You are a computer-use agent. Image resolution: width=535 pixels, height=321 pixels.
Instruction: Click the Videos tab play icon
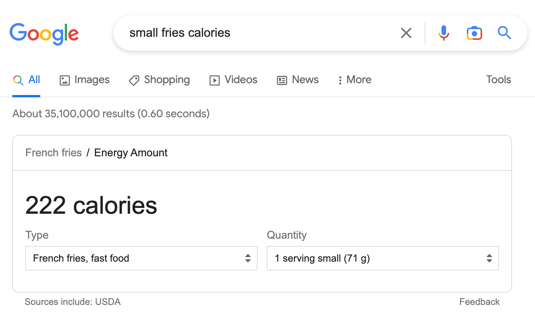click(215, 80)
